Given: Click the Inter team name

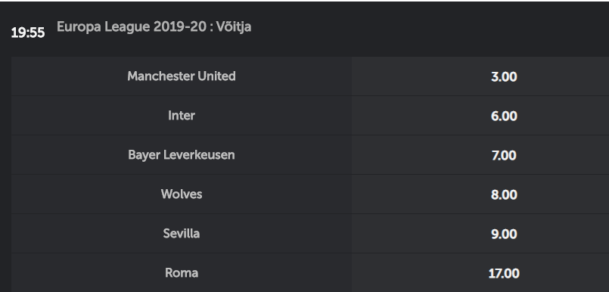Looking at the screenshot, I should click(182, 115).
